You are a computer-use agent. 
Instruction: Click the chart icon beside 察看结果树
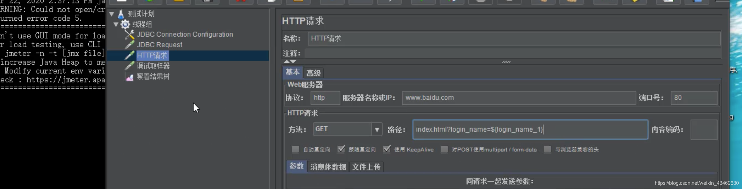pyautogui.click(x=129, y=77)
